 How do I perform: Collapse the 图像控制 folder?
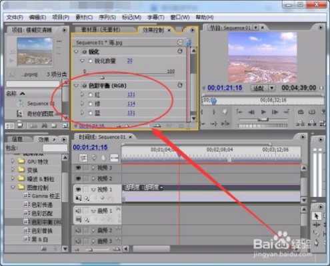pyautogui.click(x=13, y=188)
